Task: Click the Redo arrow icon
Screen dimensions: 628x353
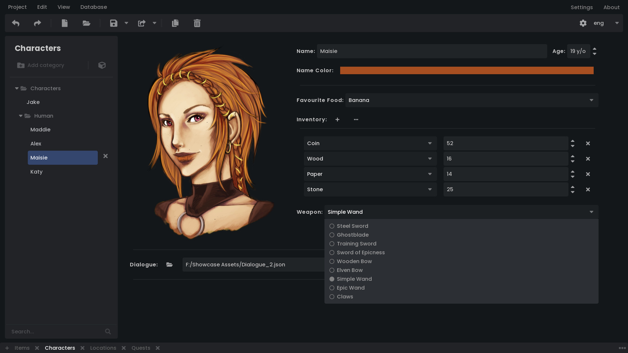Action: click(x=37, y=23)
